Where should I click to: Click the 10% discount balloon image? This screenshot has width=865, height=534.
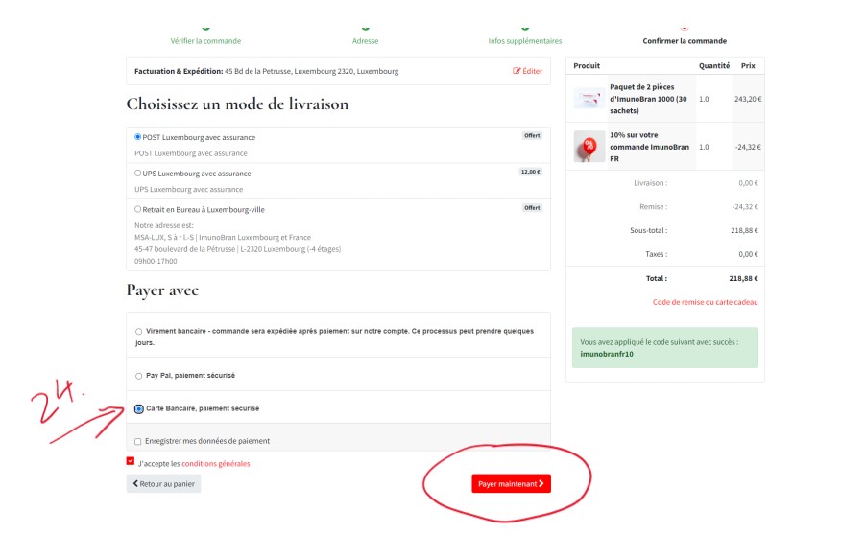[589, 147]
